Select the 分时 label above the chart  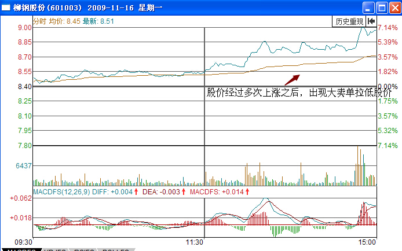tap(39, 21)
